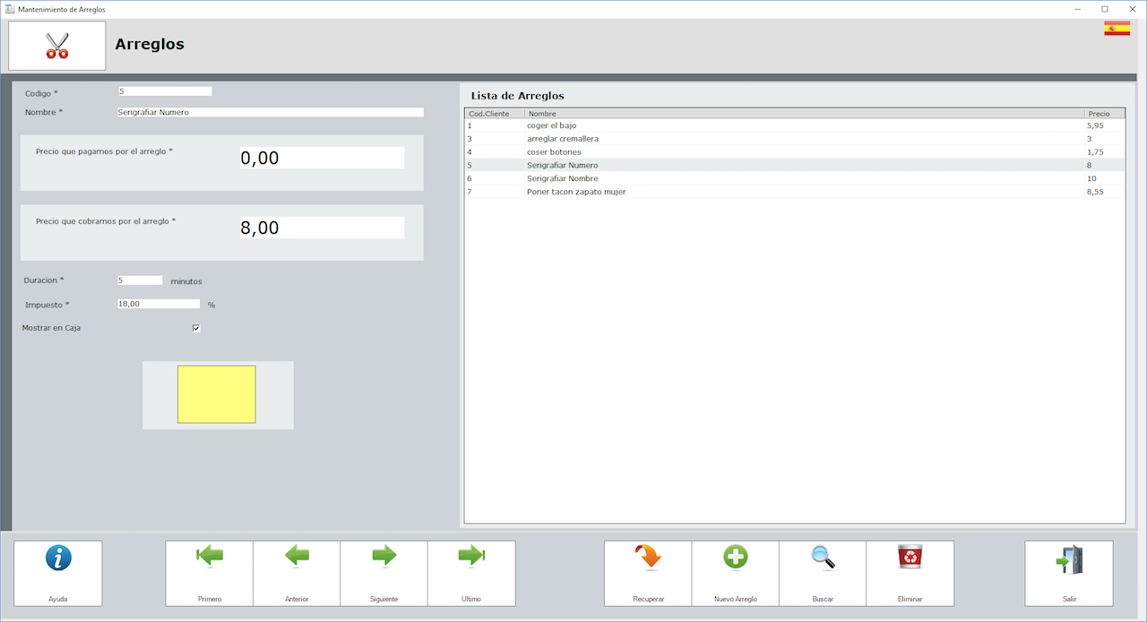Exit using the Salir door icon
1147x622 pixels.
pos(1069,559)
